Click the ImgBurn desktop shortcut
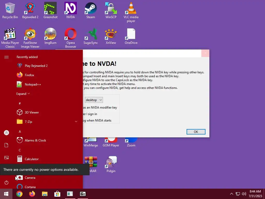Screen dimensions: 265x199 click(x=50, y=36)
